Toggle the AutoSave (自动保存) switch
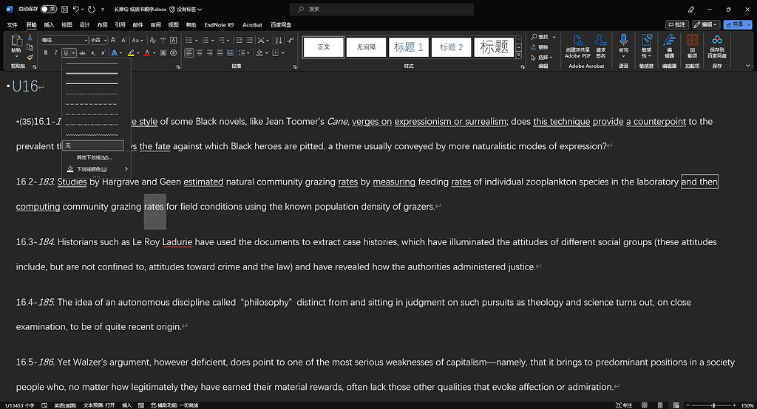This screenshot has width=757, height=409. pos(49,9)
